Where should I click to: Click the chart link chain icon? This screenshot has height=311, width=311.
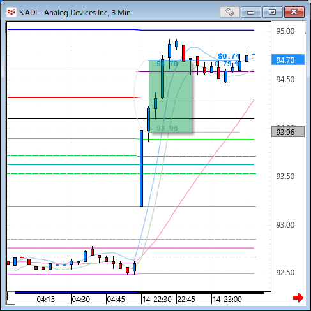(229, 12)
